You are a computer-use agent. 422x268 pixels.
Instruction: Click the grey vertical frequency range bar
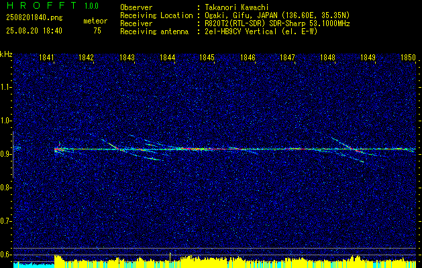[13, 155]
